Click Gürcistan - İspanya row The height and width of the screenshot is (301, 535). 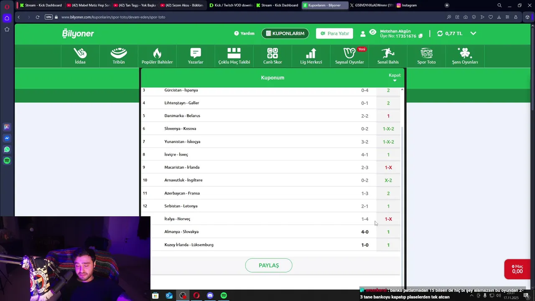(x=270, y=90)
